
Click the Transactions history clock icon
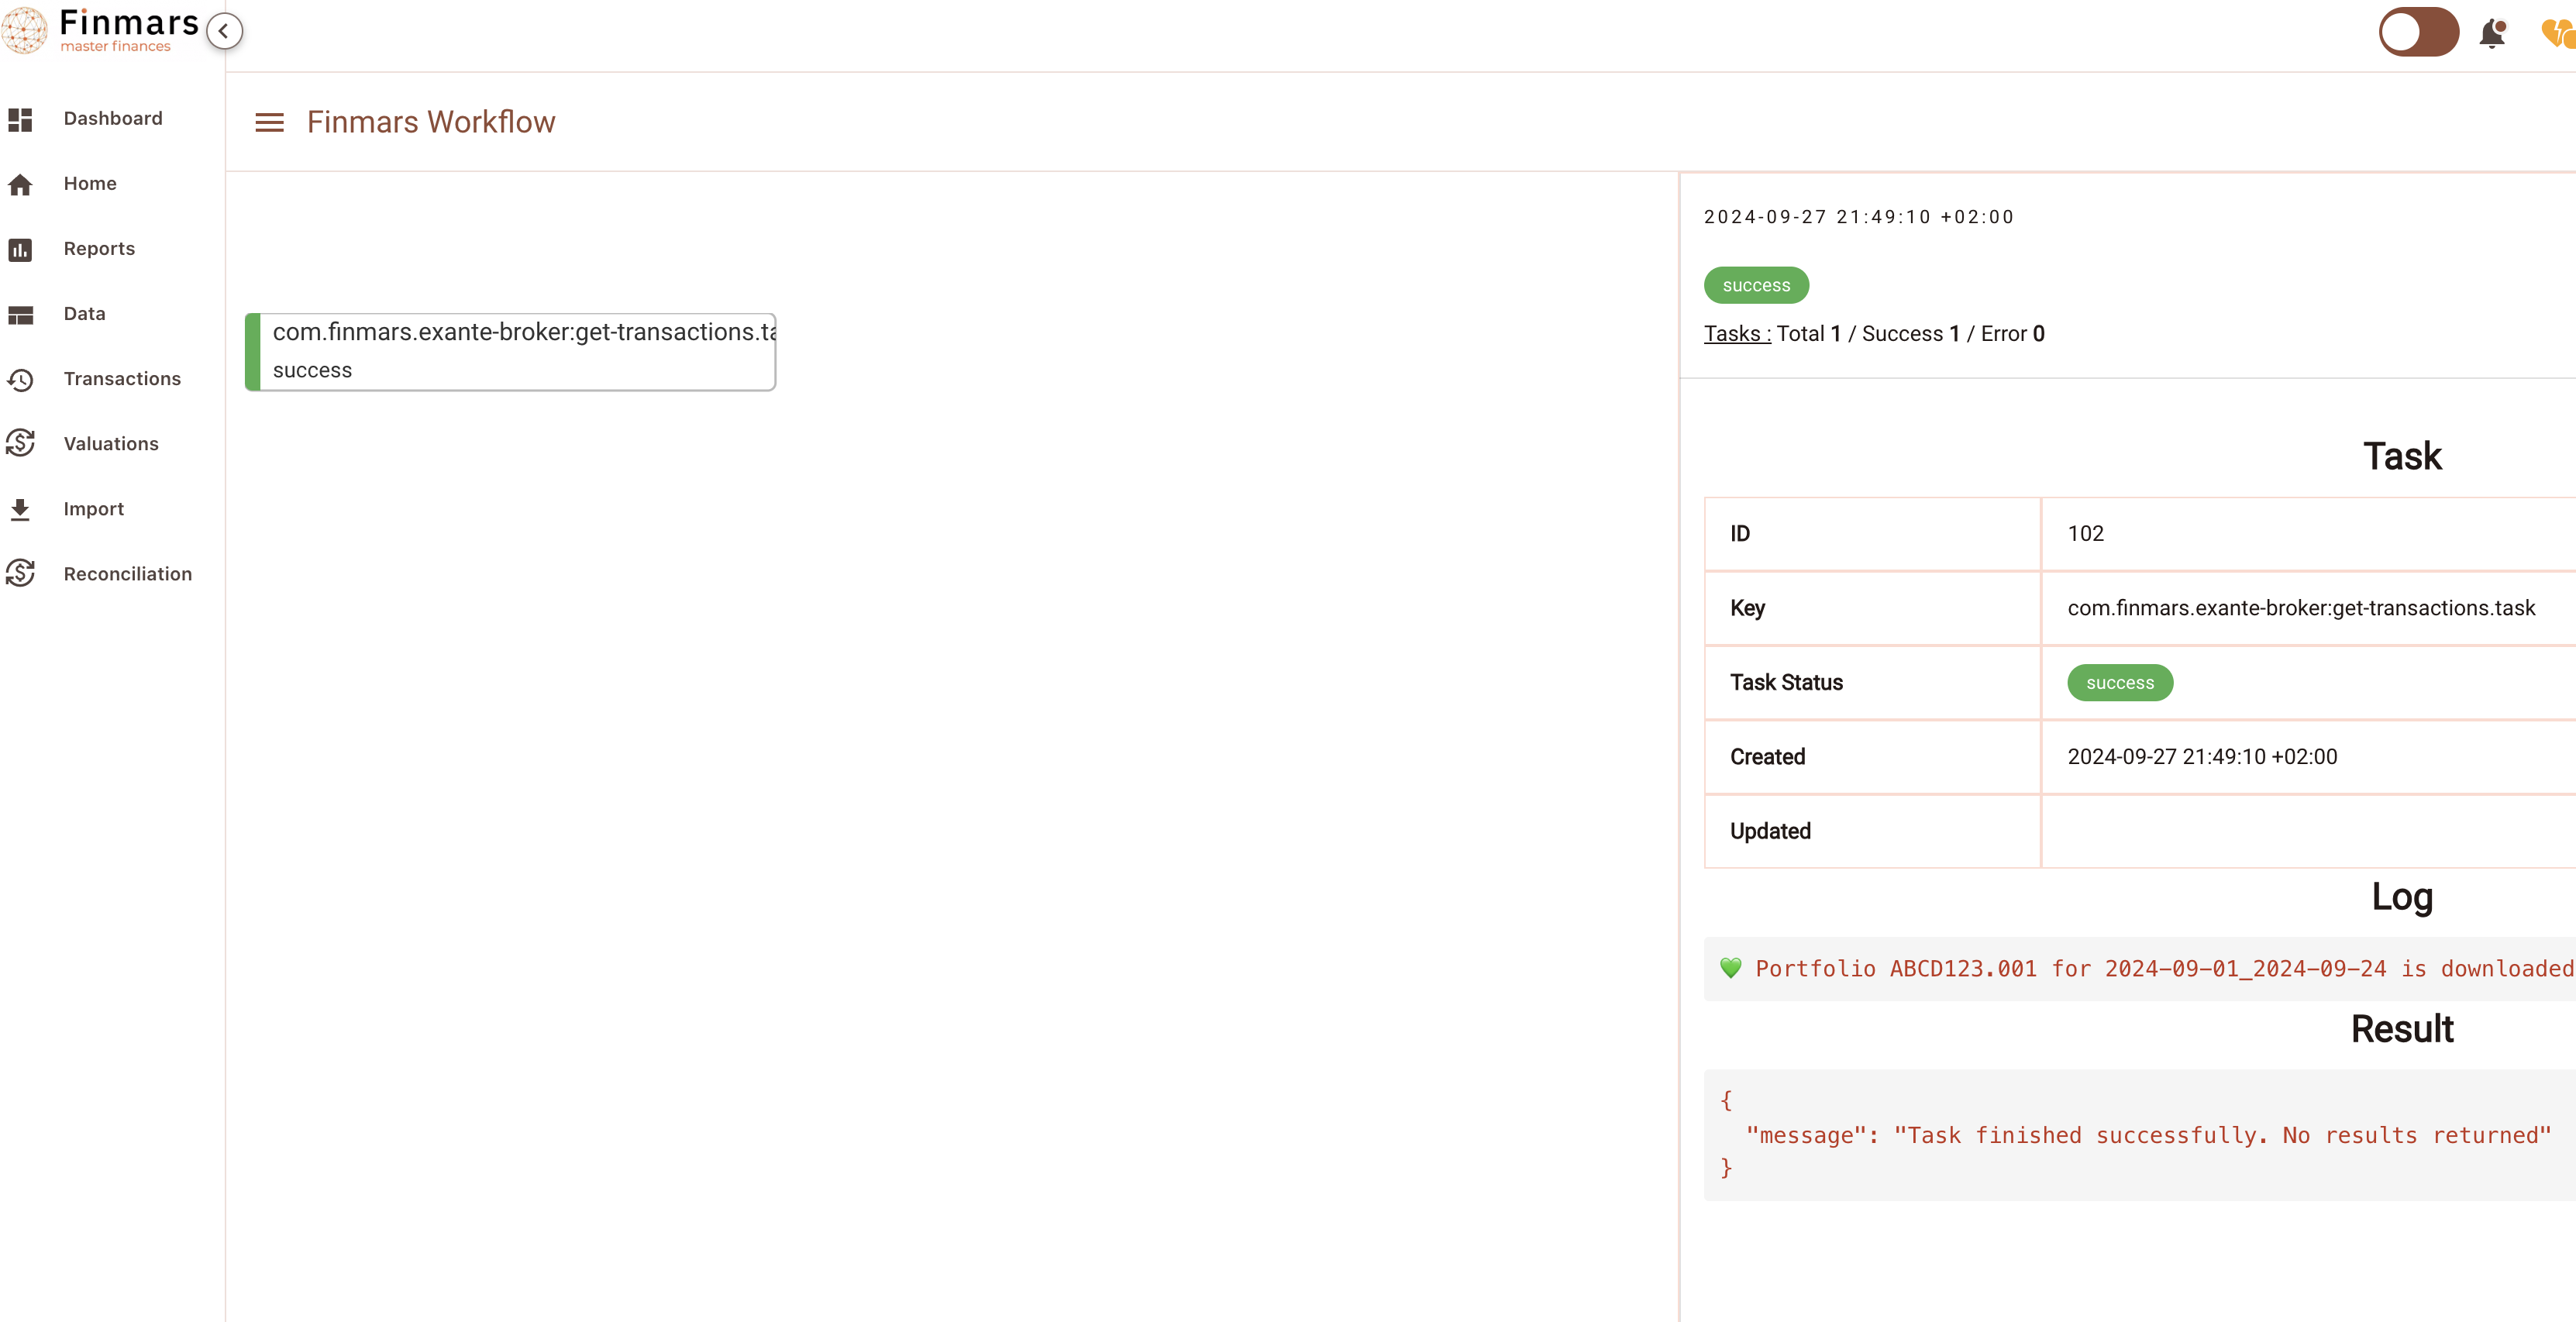pos(20,379)
